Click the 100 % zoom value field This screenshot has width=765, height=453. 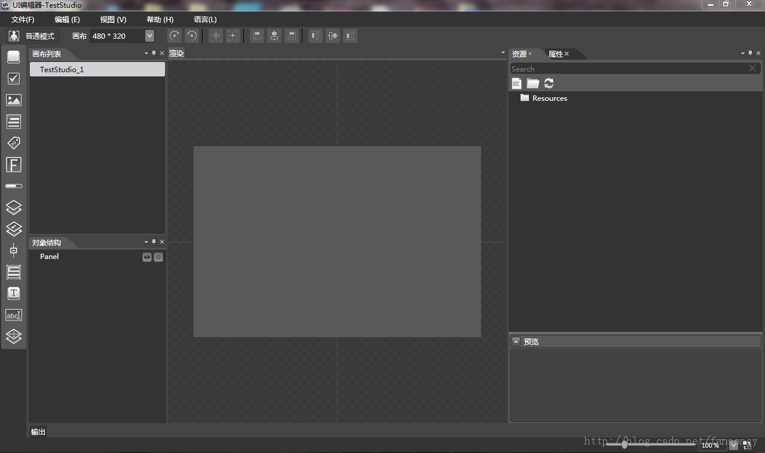pyautogui.click(x=712, y=445)
